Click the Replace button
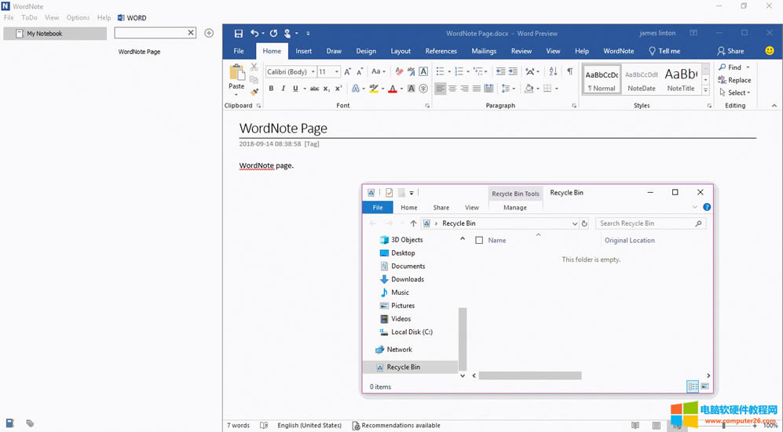 pyautogui.click(x=735, y=80)
